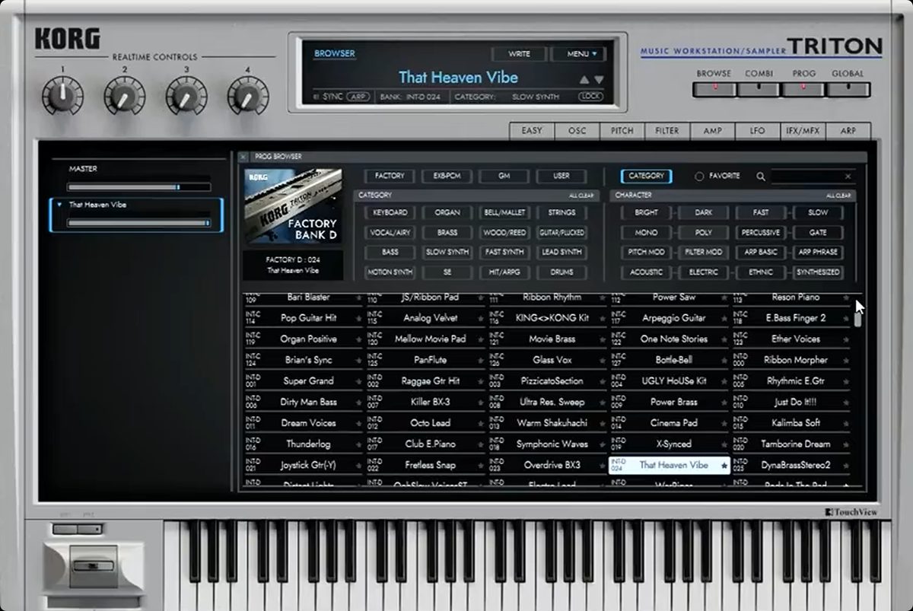
Task: Toggle the BRIGHT character filter
Action: (x=647, y=213)
